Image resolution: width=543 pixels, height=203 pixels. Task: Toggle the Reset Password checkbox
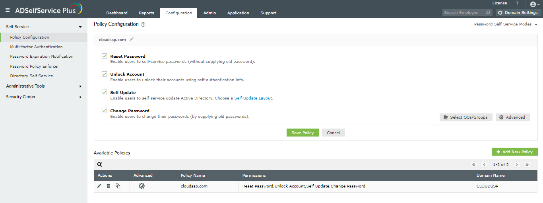pos(105,56)
